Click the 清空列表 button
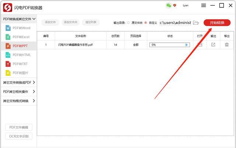The image size is (236, 148). [x=91, y=22]
